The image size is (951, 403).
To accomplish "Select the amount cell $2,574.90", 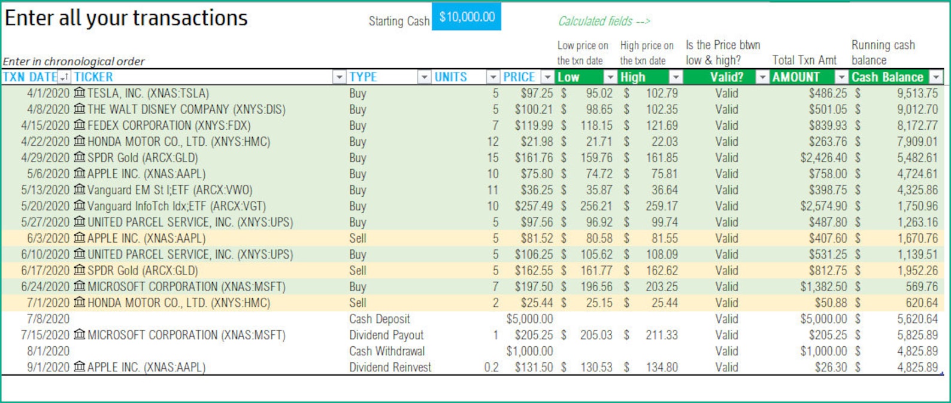I will tap(824, 206).
